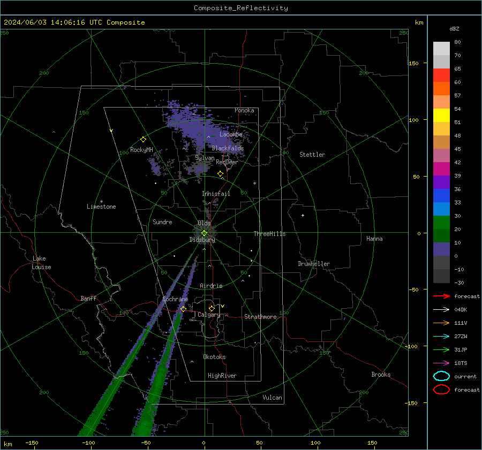
Task: Select the slate-purple 10 dBZ color swatch
Action: point(441,249)
